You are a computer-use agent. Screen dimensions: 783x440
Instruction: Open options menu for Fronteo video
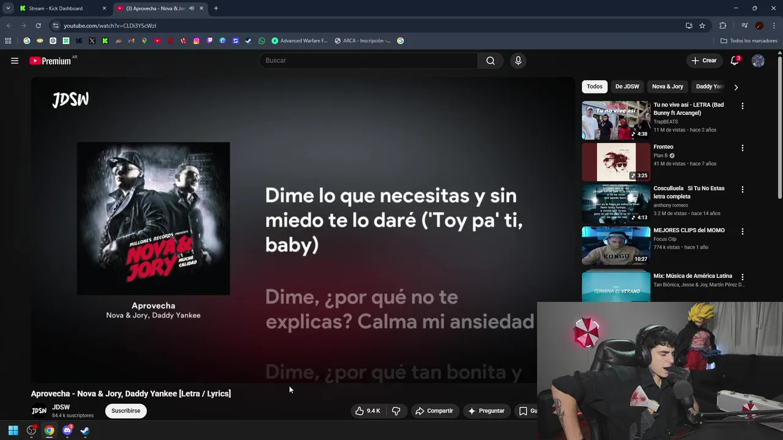743,148
